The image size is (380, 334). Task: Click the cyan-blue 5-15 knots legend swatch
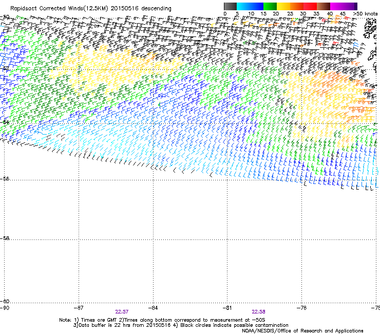tap(250, 6)
